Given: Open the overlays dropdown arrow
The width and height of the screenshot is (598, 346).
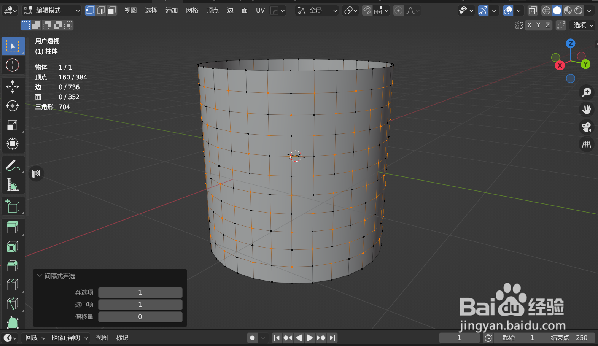Looking at the screenshot, I should pyautogui.click(x=518, y=11).
